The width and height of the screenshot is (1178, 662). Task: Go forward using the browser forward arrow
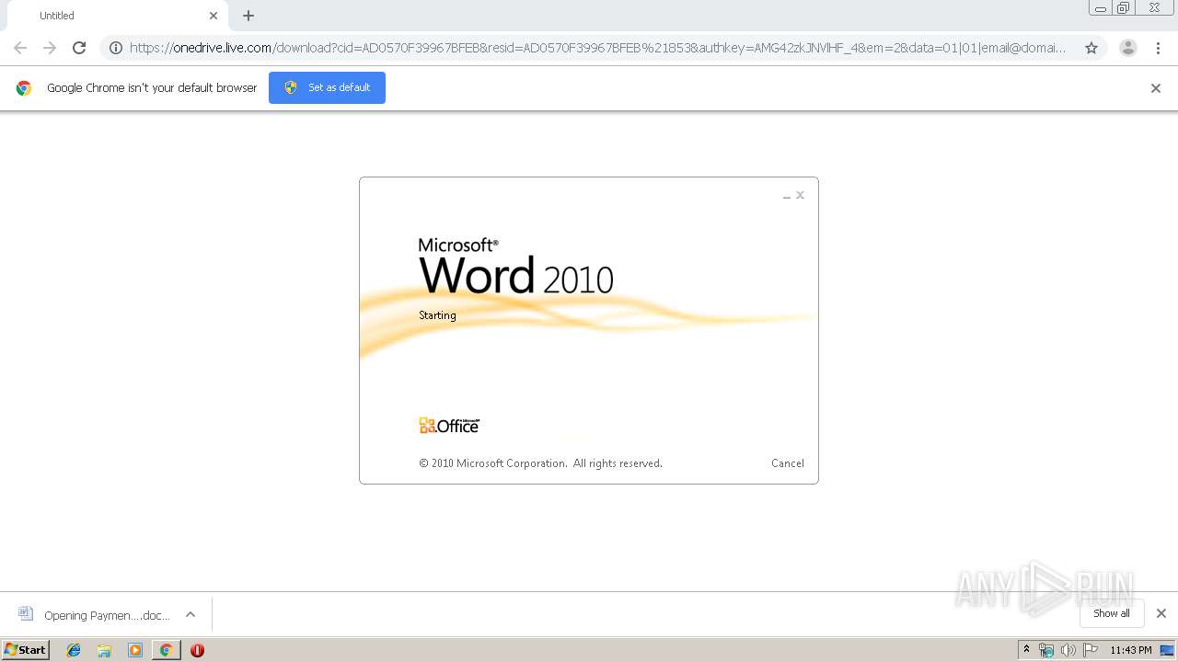(x=50, y=48)
